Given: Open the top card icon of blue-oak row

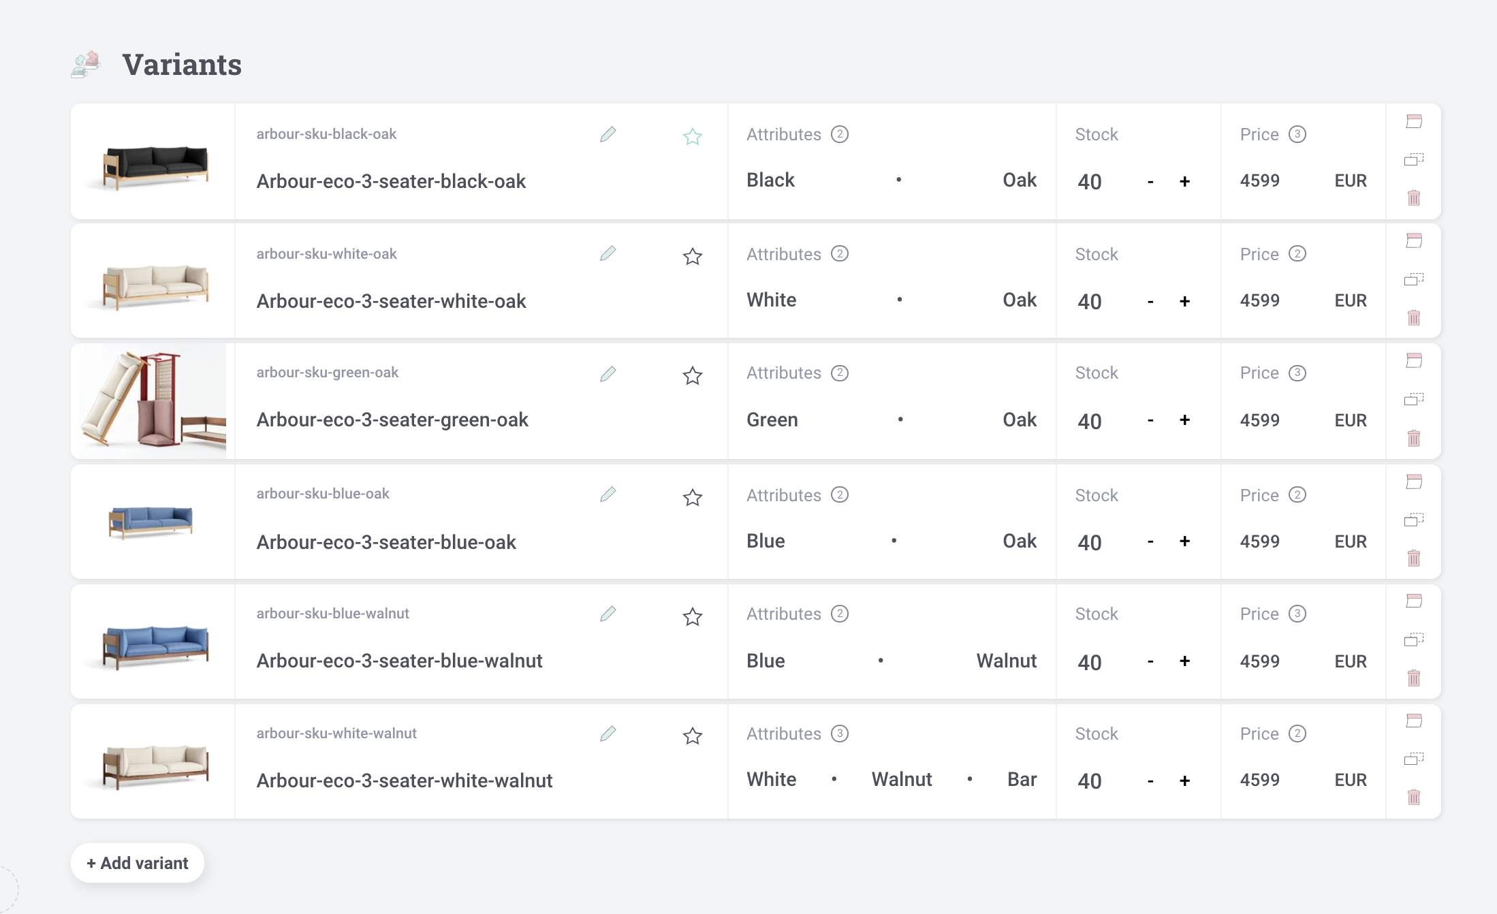Looking at the screenshot, I should coord(1414,482).
